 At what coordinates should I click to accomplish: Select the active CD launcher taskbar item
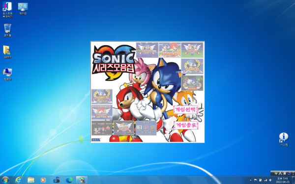click(x=82, y=180)
